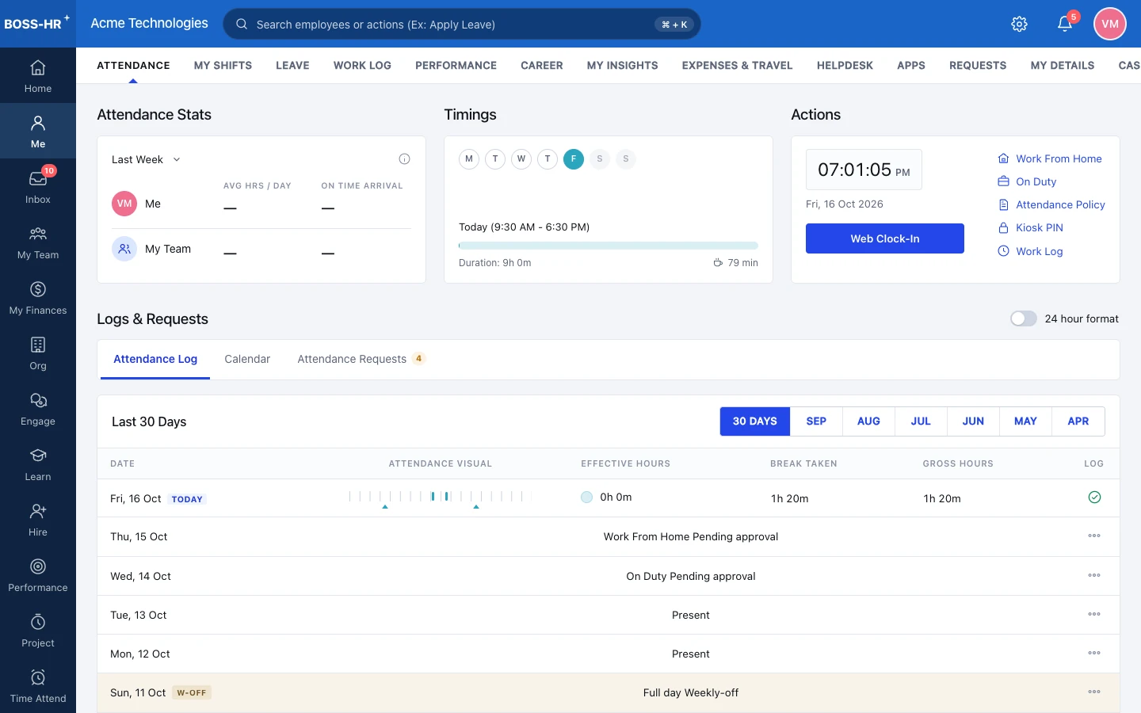Viewport: 1141px width, 713px height.
Task: Click Attendance Stats info icon
Action: (x=404, y=159)
